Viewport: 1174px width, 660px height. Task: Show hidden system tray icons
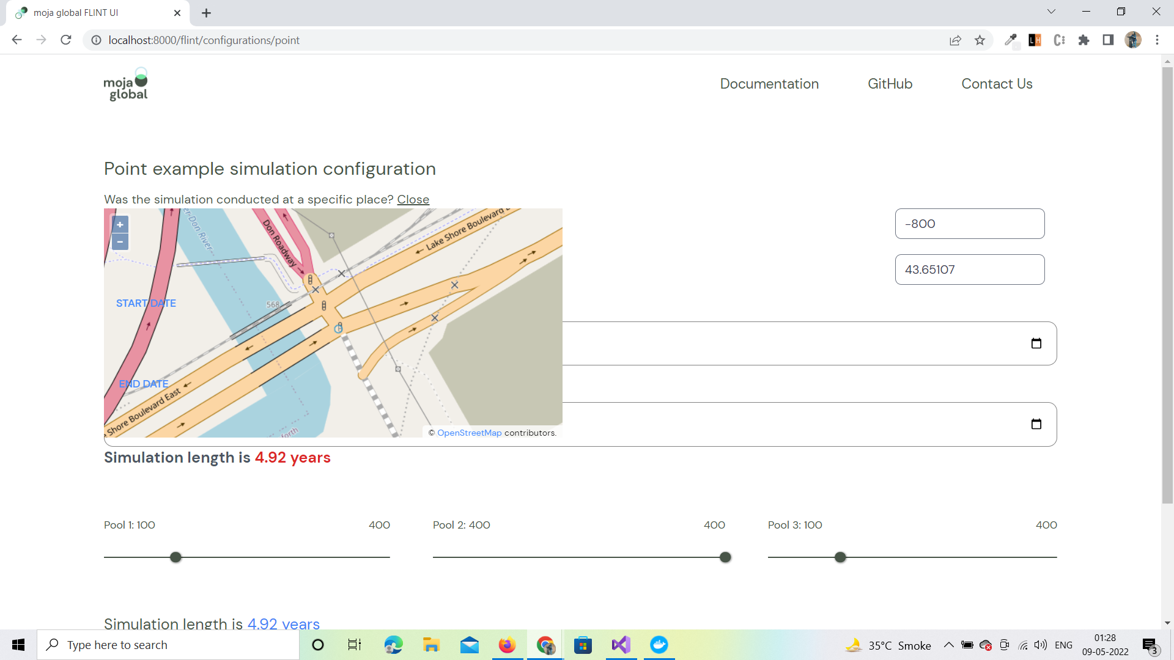coord(949,645)
